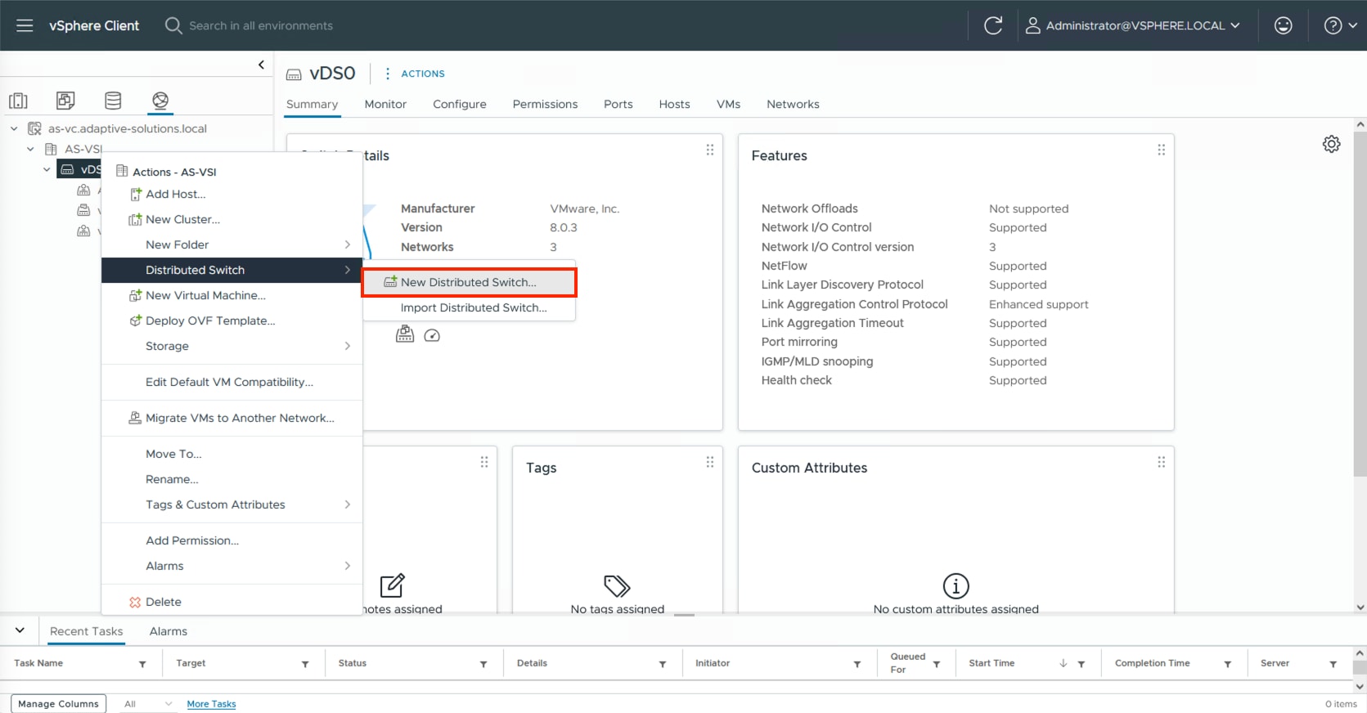Screen dimensions: 1367x713
Task: Open the feedback smiley icon
Action: pyautogui.click(x=1283, y=25)
